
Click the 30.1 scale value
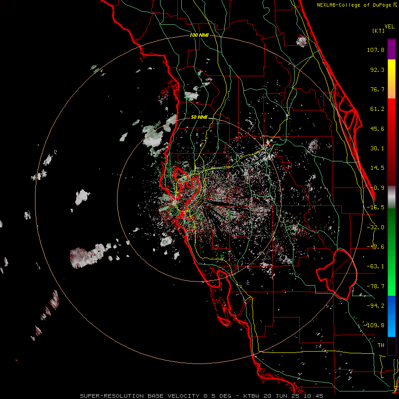(377, 149)
